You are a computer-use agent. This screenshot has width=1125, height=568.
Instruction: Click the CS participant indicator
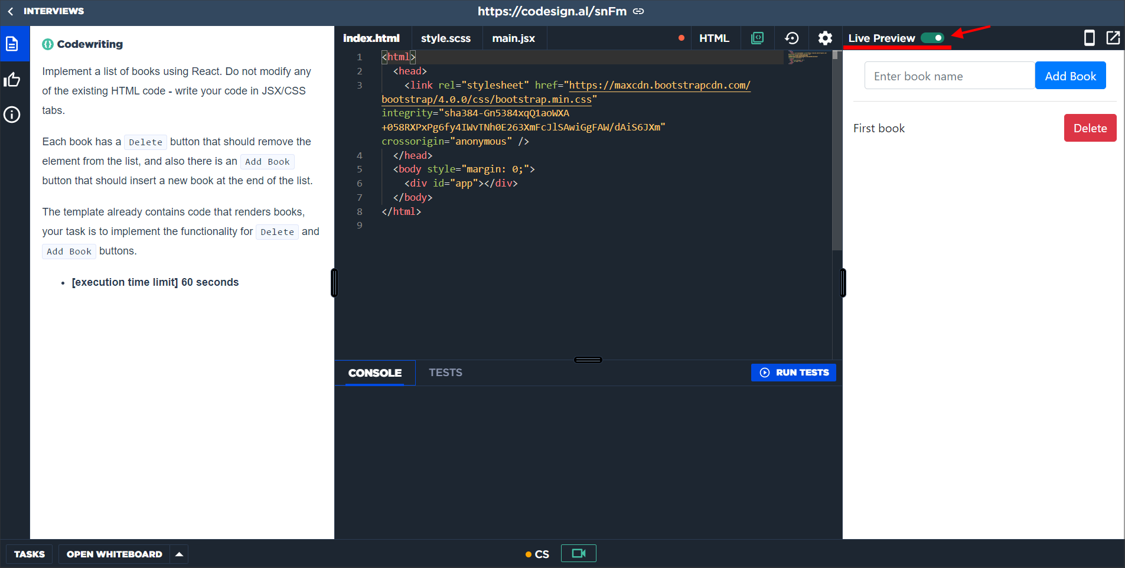click(537, 554)
